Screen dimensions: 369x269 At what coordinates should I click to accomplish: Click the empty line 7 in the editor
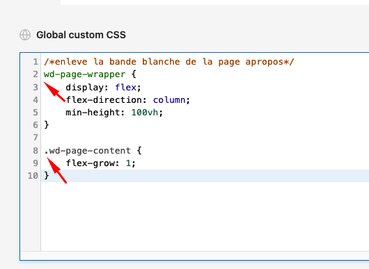tap(205, 138)
